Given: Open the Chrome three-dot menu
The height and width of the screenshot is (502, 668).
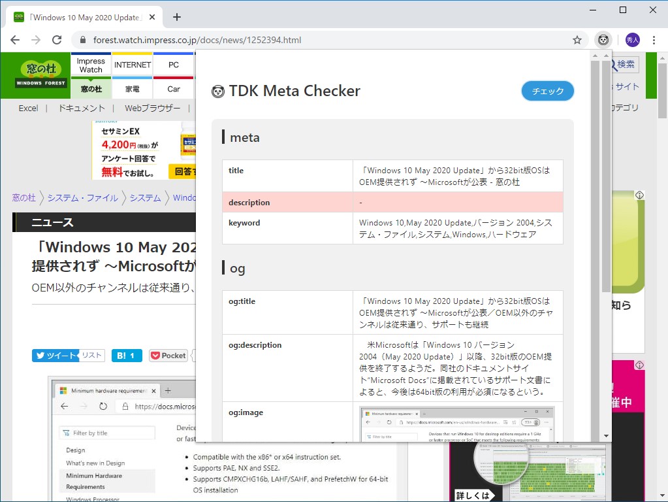Looking at the screenshot, I should click(655, 39).
